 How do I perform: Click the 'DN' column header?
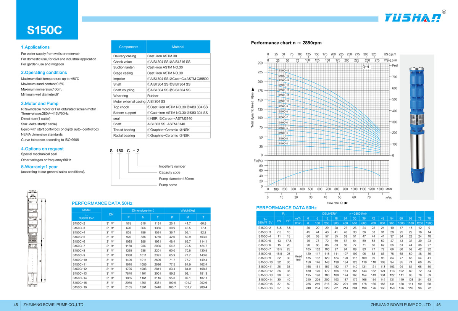[111, 214]
